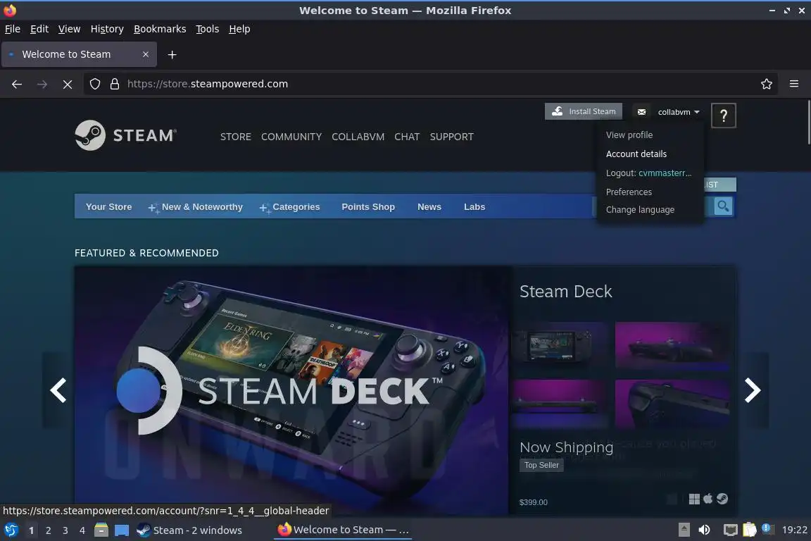Go back to previous page
This screenshot has width=811, height=541.
(17, 84)
